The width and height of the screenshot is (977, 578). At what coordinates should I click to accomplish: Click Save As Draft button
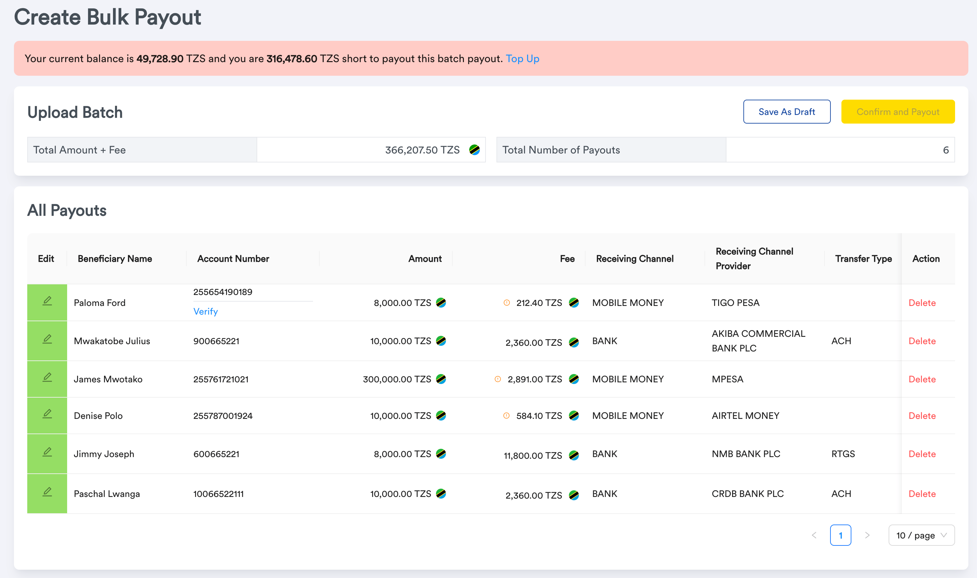787,112
